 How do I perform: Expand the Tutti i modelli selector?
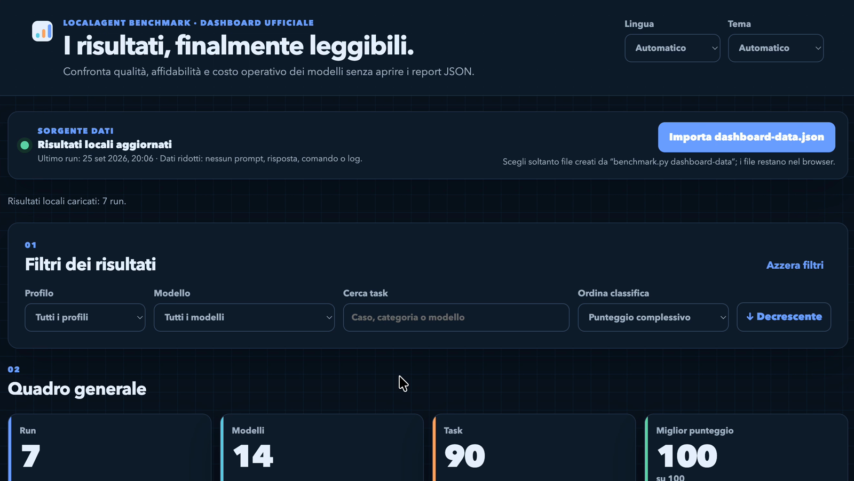click(x=244, y=317)
